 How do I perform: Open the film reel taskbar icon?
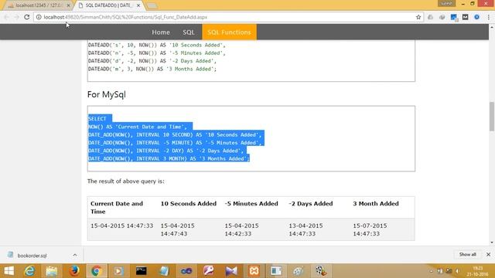click(321, 271)
